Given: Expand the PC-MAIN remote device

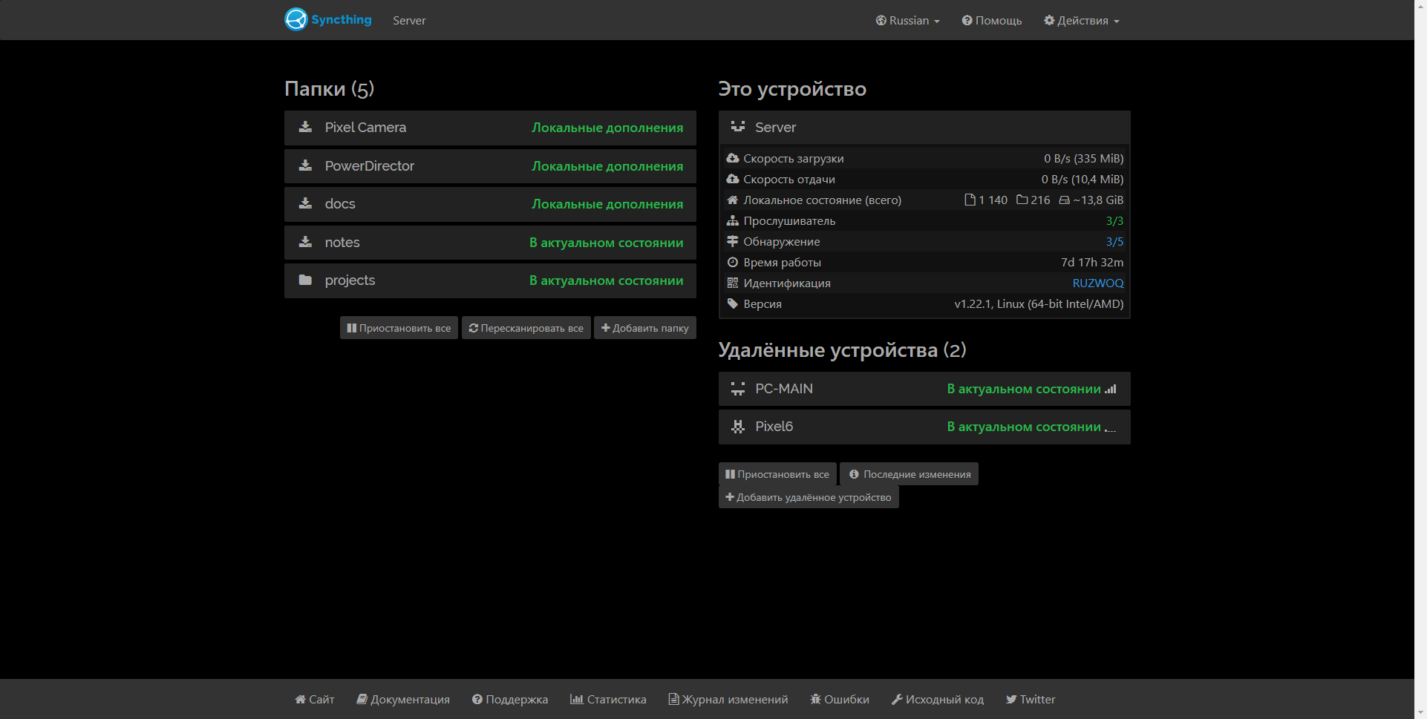Looking at the screenshot, I should 924,389.
